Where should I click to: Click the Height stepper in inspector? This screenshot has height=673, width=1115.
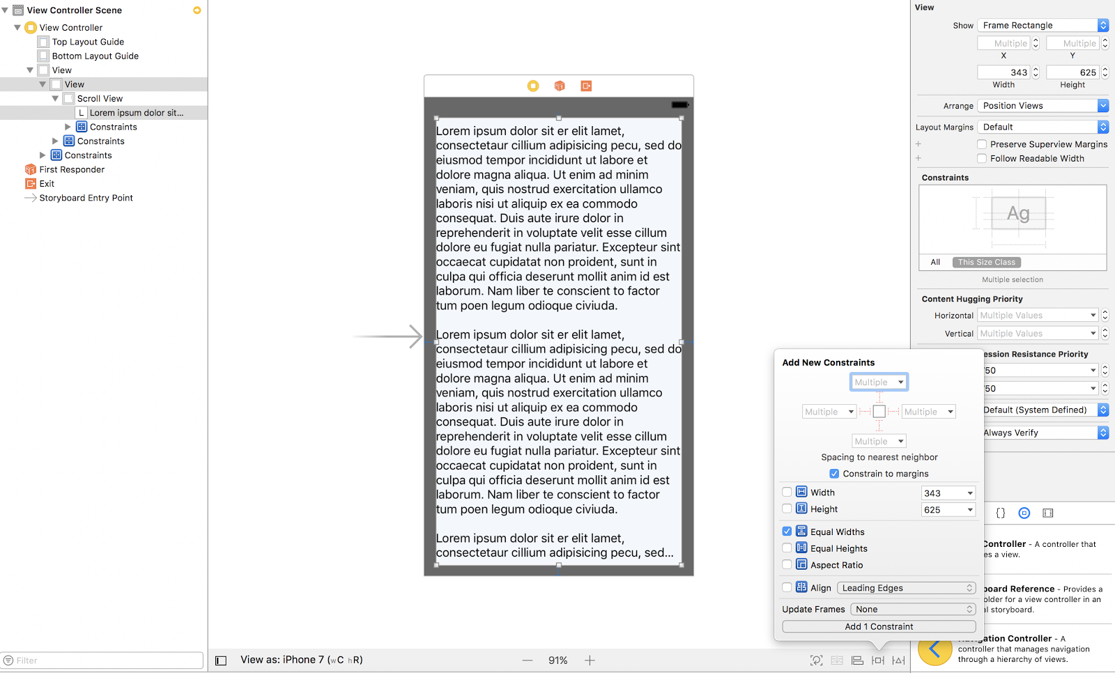(x=1105, y=72)
